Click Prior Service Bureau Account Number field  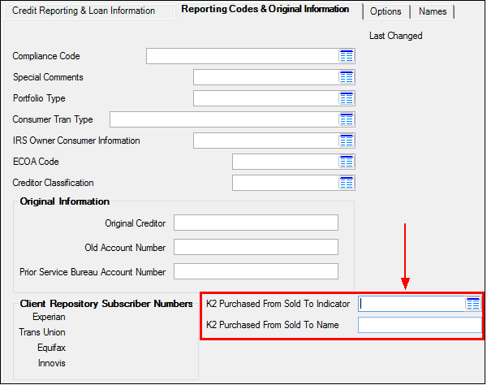[x=256, y=271]
